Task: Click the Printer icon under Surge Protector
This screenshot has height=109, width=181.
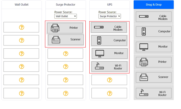Action: click(x=55, y=28)
